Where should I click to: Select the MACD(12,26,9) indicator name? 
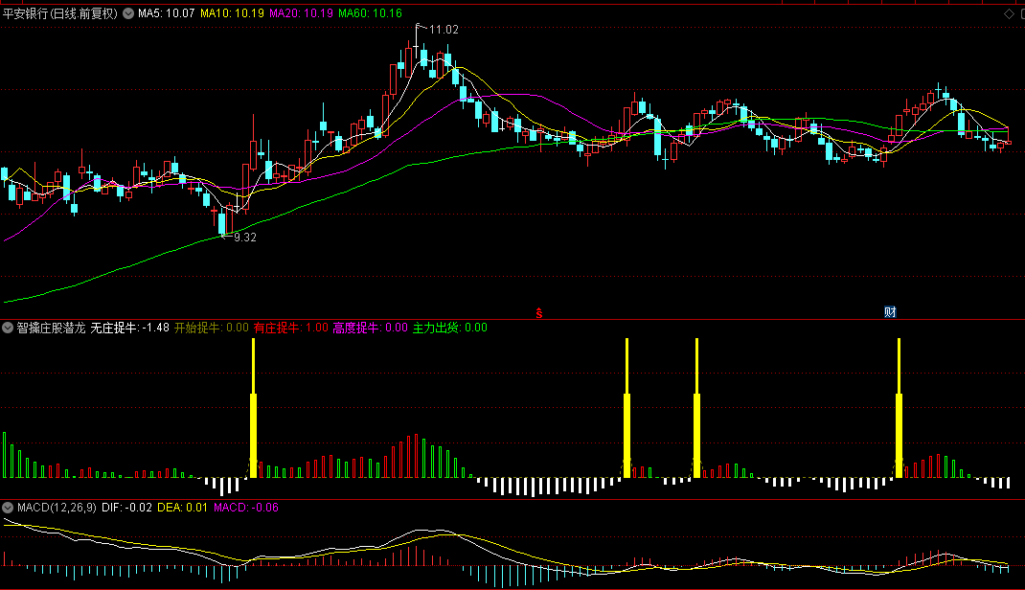pyautogui.click(x=57, y=507)
